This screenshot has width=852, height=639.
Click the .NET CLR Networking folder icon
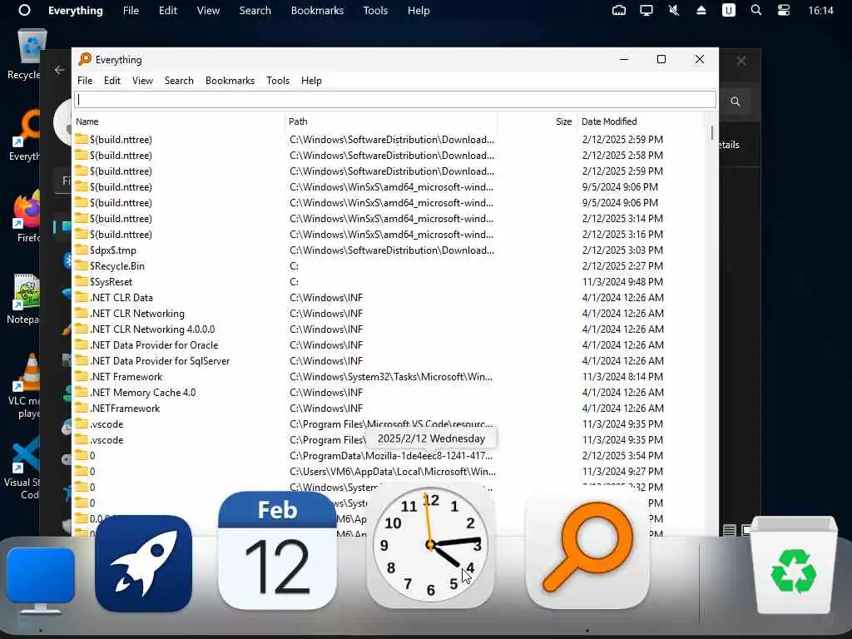click(82, 313)
